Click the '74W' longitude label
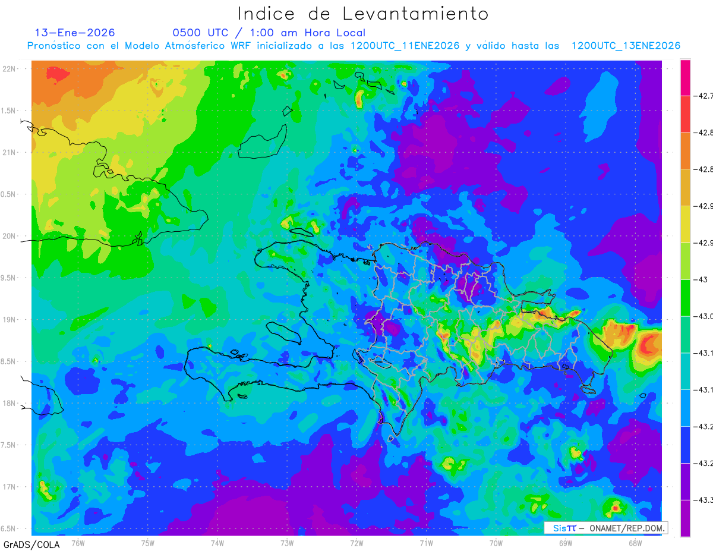The height and width of the screenshot is (551, 713). click(x=217, y=543)
